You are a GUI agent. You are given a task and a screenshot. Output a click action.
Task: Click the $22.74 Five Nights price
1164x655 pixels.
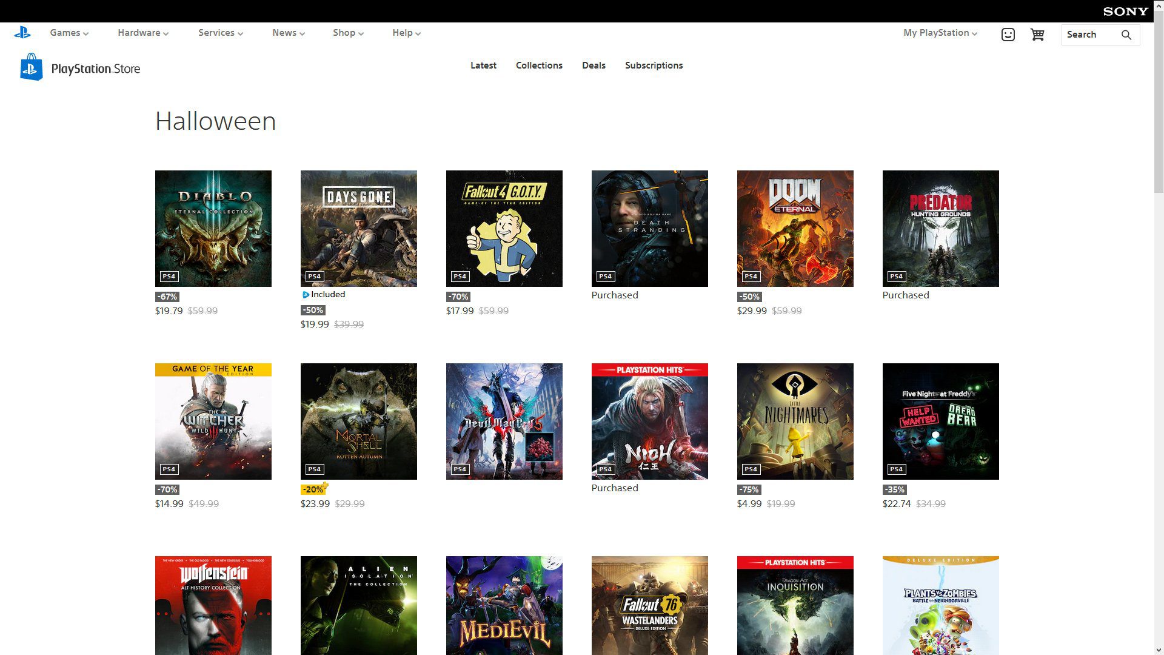(897, 503)
